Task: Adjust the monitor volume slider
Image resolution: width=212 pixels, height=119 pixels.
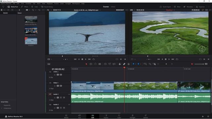Action: [x=199, y=64]
